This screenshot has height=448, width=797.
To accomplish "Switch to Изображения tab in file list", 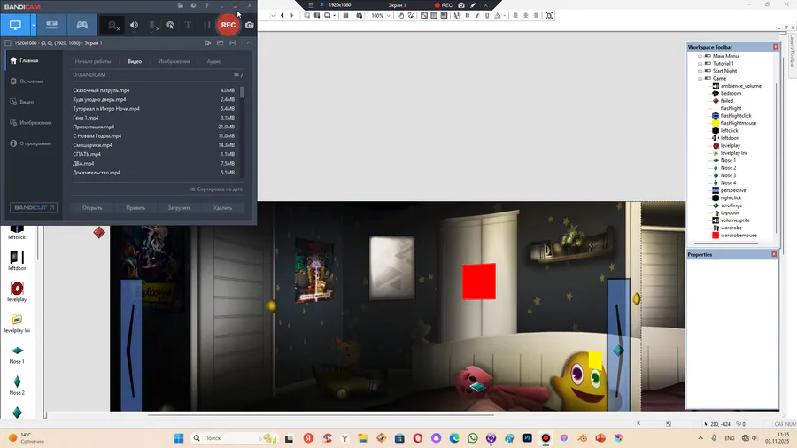I will coord(174,61).
